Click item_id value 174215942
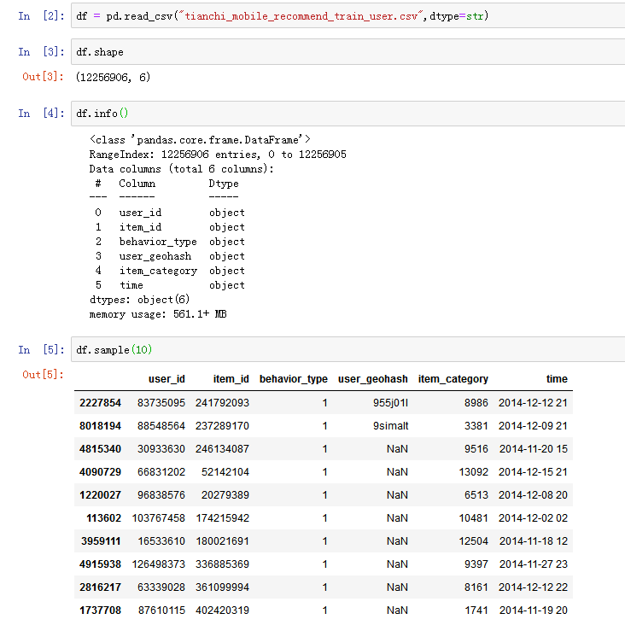Screen dimensions: 625x631 coord(222,518)
